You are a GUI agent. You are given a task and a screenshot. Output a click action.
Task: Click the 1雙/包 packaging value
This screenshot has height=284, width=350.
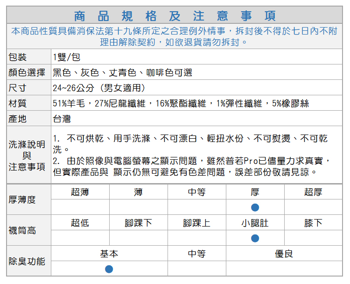pos(67,57)
